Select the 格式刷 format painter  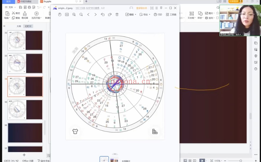point(25,15)
